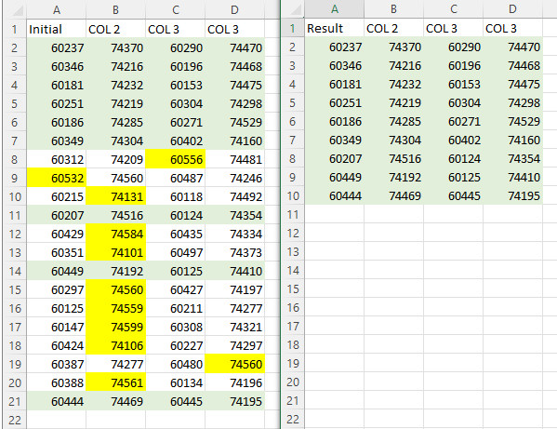The height and width of the screenshot is (429, 557).
Task: Click cell 60387
Action: pyautogui.click(x=57, y=364)
